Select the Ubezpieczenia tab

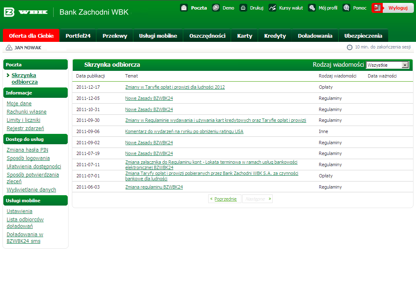[363, 36]
